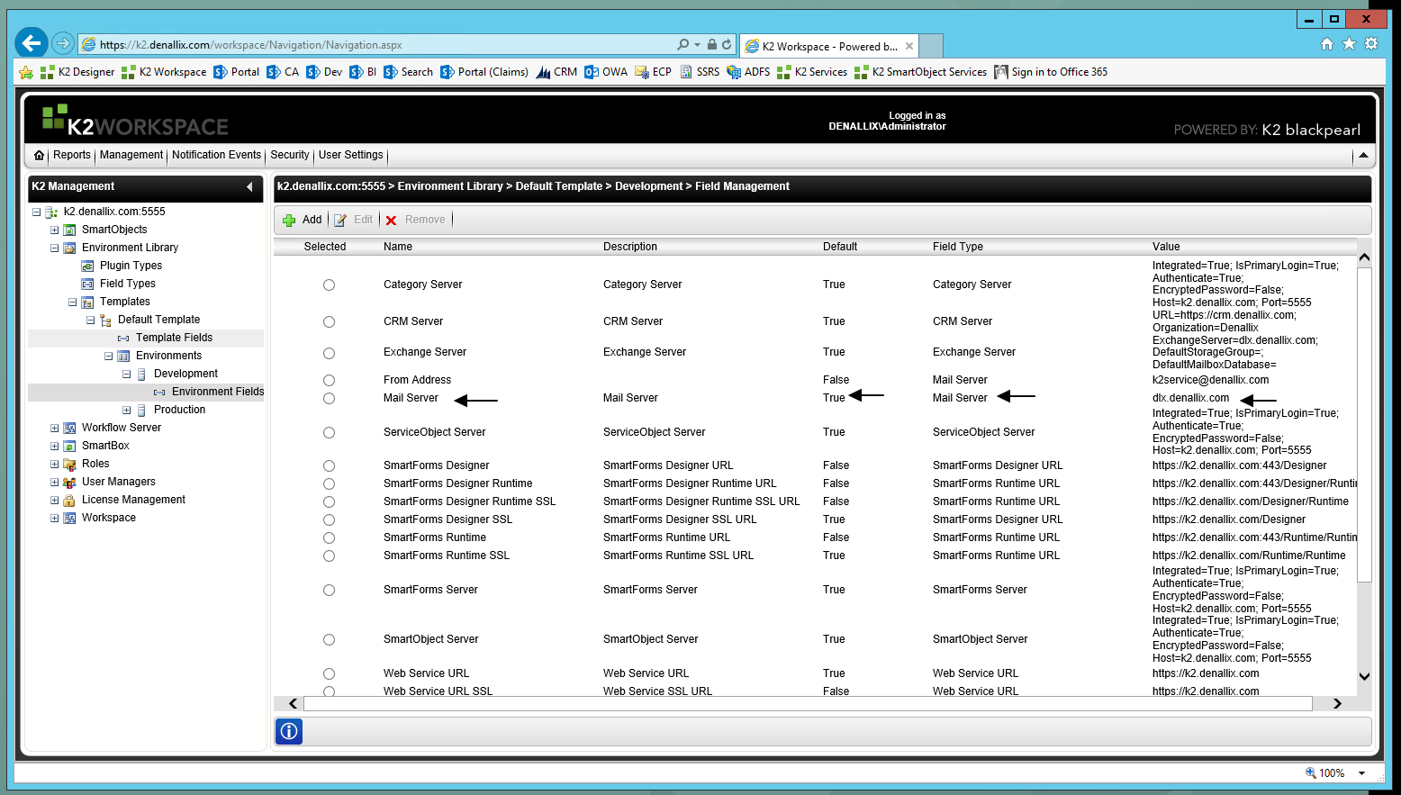
Task: Select Template Fields in the tree
Action: [x=174, y=338]
